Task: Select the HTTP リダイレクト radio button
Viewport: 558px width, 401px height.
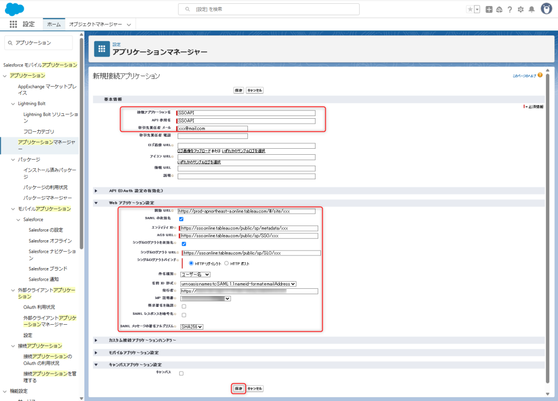Action: pos(191,263)
